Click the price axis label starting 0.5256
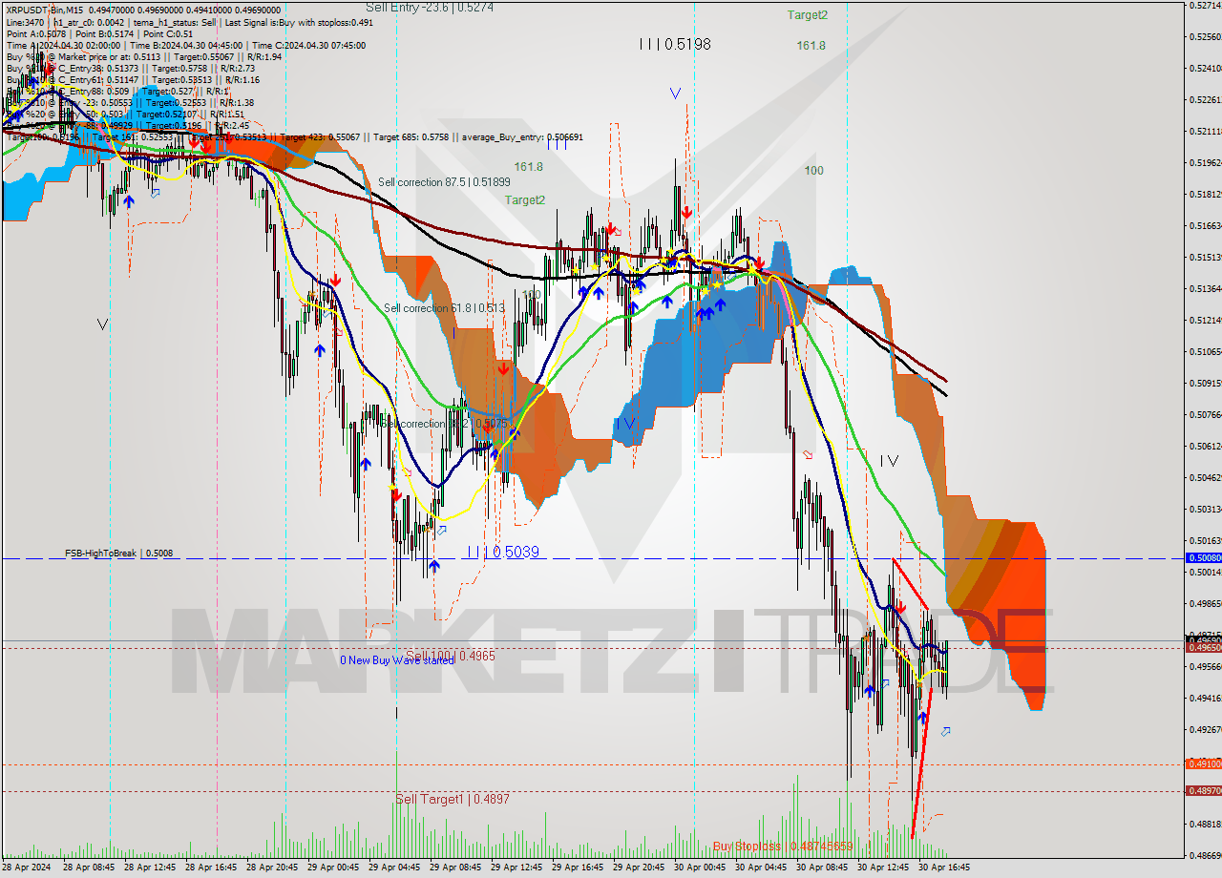 [1205, 37]
